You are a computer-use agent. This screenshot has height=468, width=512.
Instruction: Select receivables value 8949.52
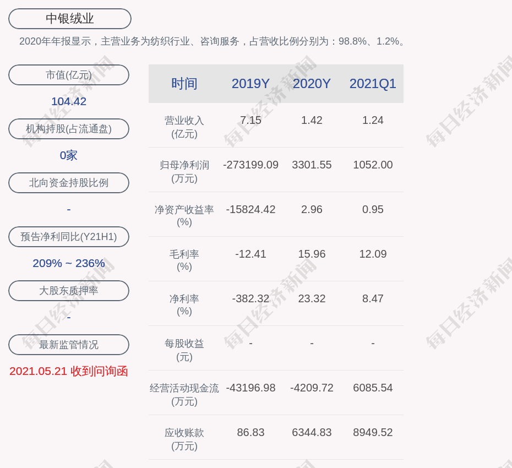373,432
